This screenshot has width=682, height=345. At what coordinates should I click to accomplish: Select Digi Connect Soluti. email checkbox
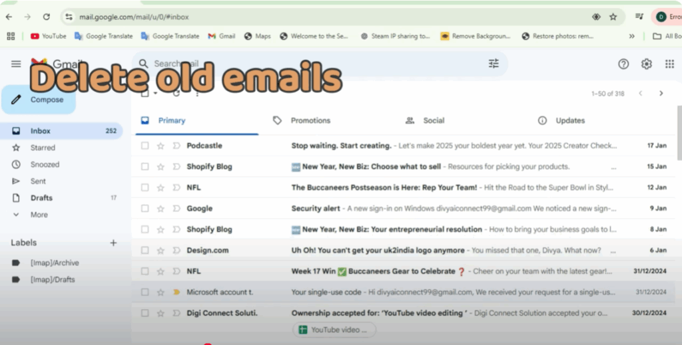(x=145, y=313)
